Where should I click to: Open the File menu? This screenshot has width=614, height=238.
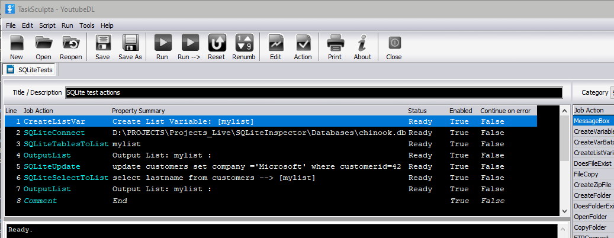click(11, 25)
